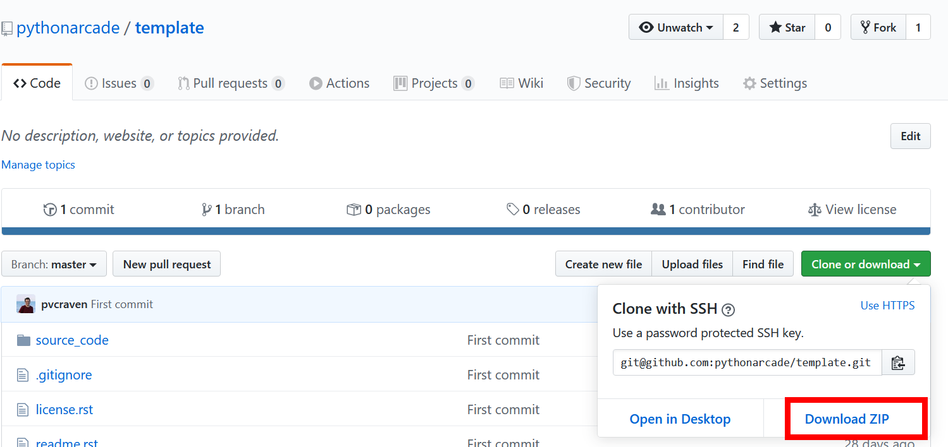Open the source_code row First commit message
The width and height of the screenshot is (948, 447).
point(503,340)
